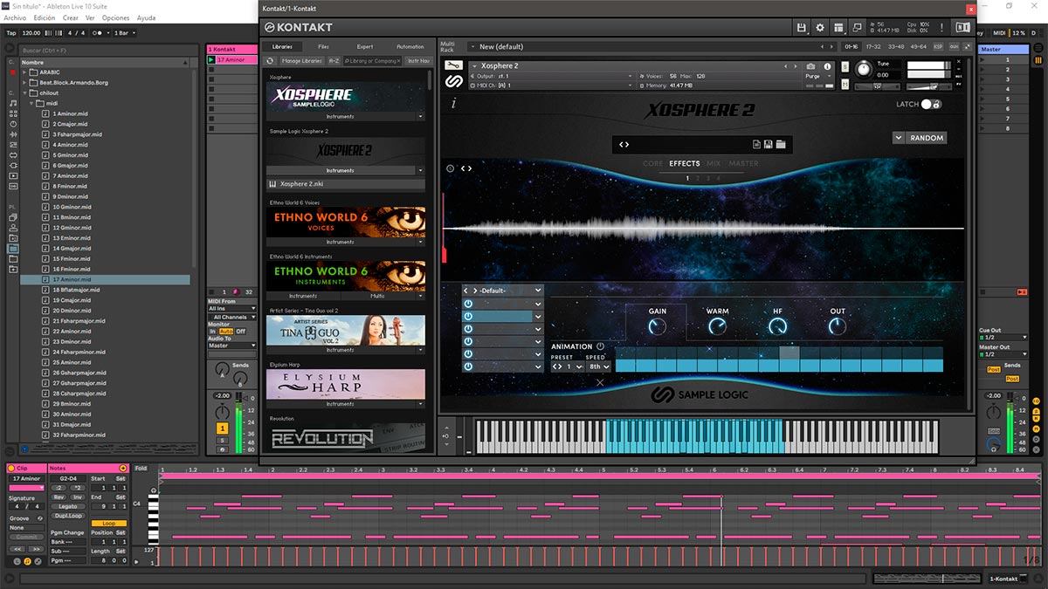This screenshot has height=589, width=1048.
Task: Toggle the second effect slot power button
Action: [468, 317]
